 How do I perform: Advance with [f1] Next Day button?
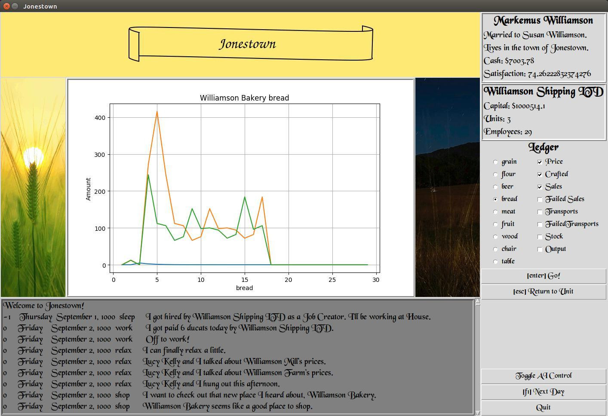point(544,392)
